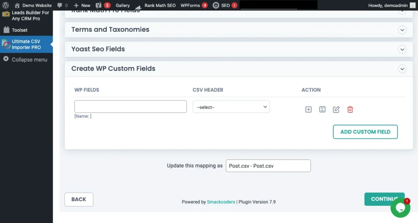
Task: Open the comments bubble in admin bar
Action: (62, 5)
